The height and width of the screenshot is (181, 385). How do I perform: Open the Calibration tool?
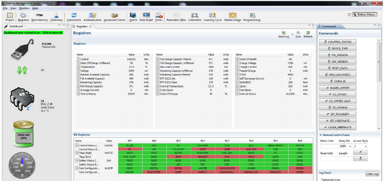point(195,17)
